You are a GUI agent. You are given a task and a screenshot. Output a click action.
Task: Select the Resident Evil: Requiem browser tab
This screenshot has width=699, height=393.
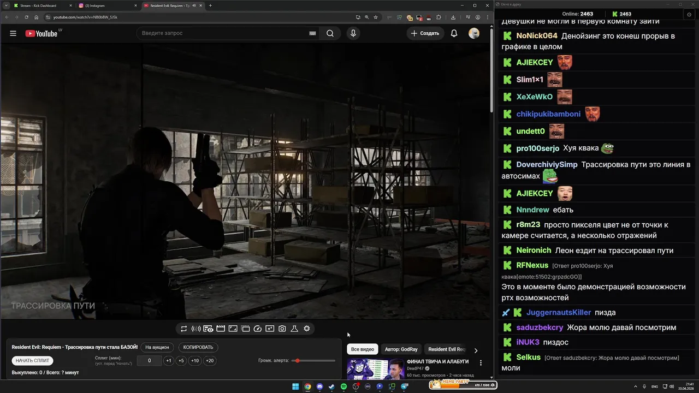coord(173,5)
